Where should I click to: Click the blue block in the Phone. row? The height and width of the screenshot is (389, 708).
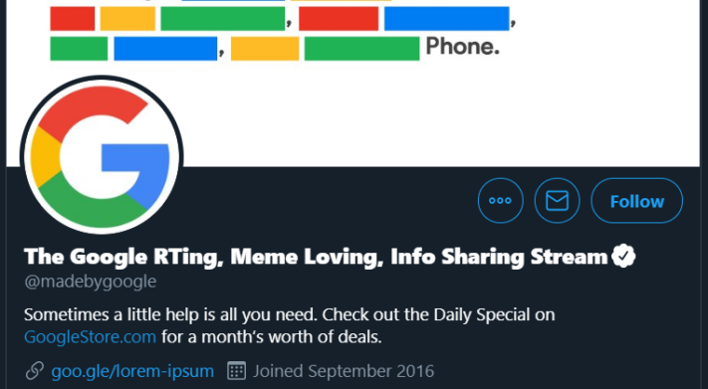pos(165,49)
